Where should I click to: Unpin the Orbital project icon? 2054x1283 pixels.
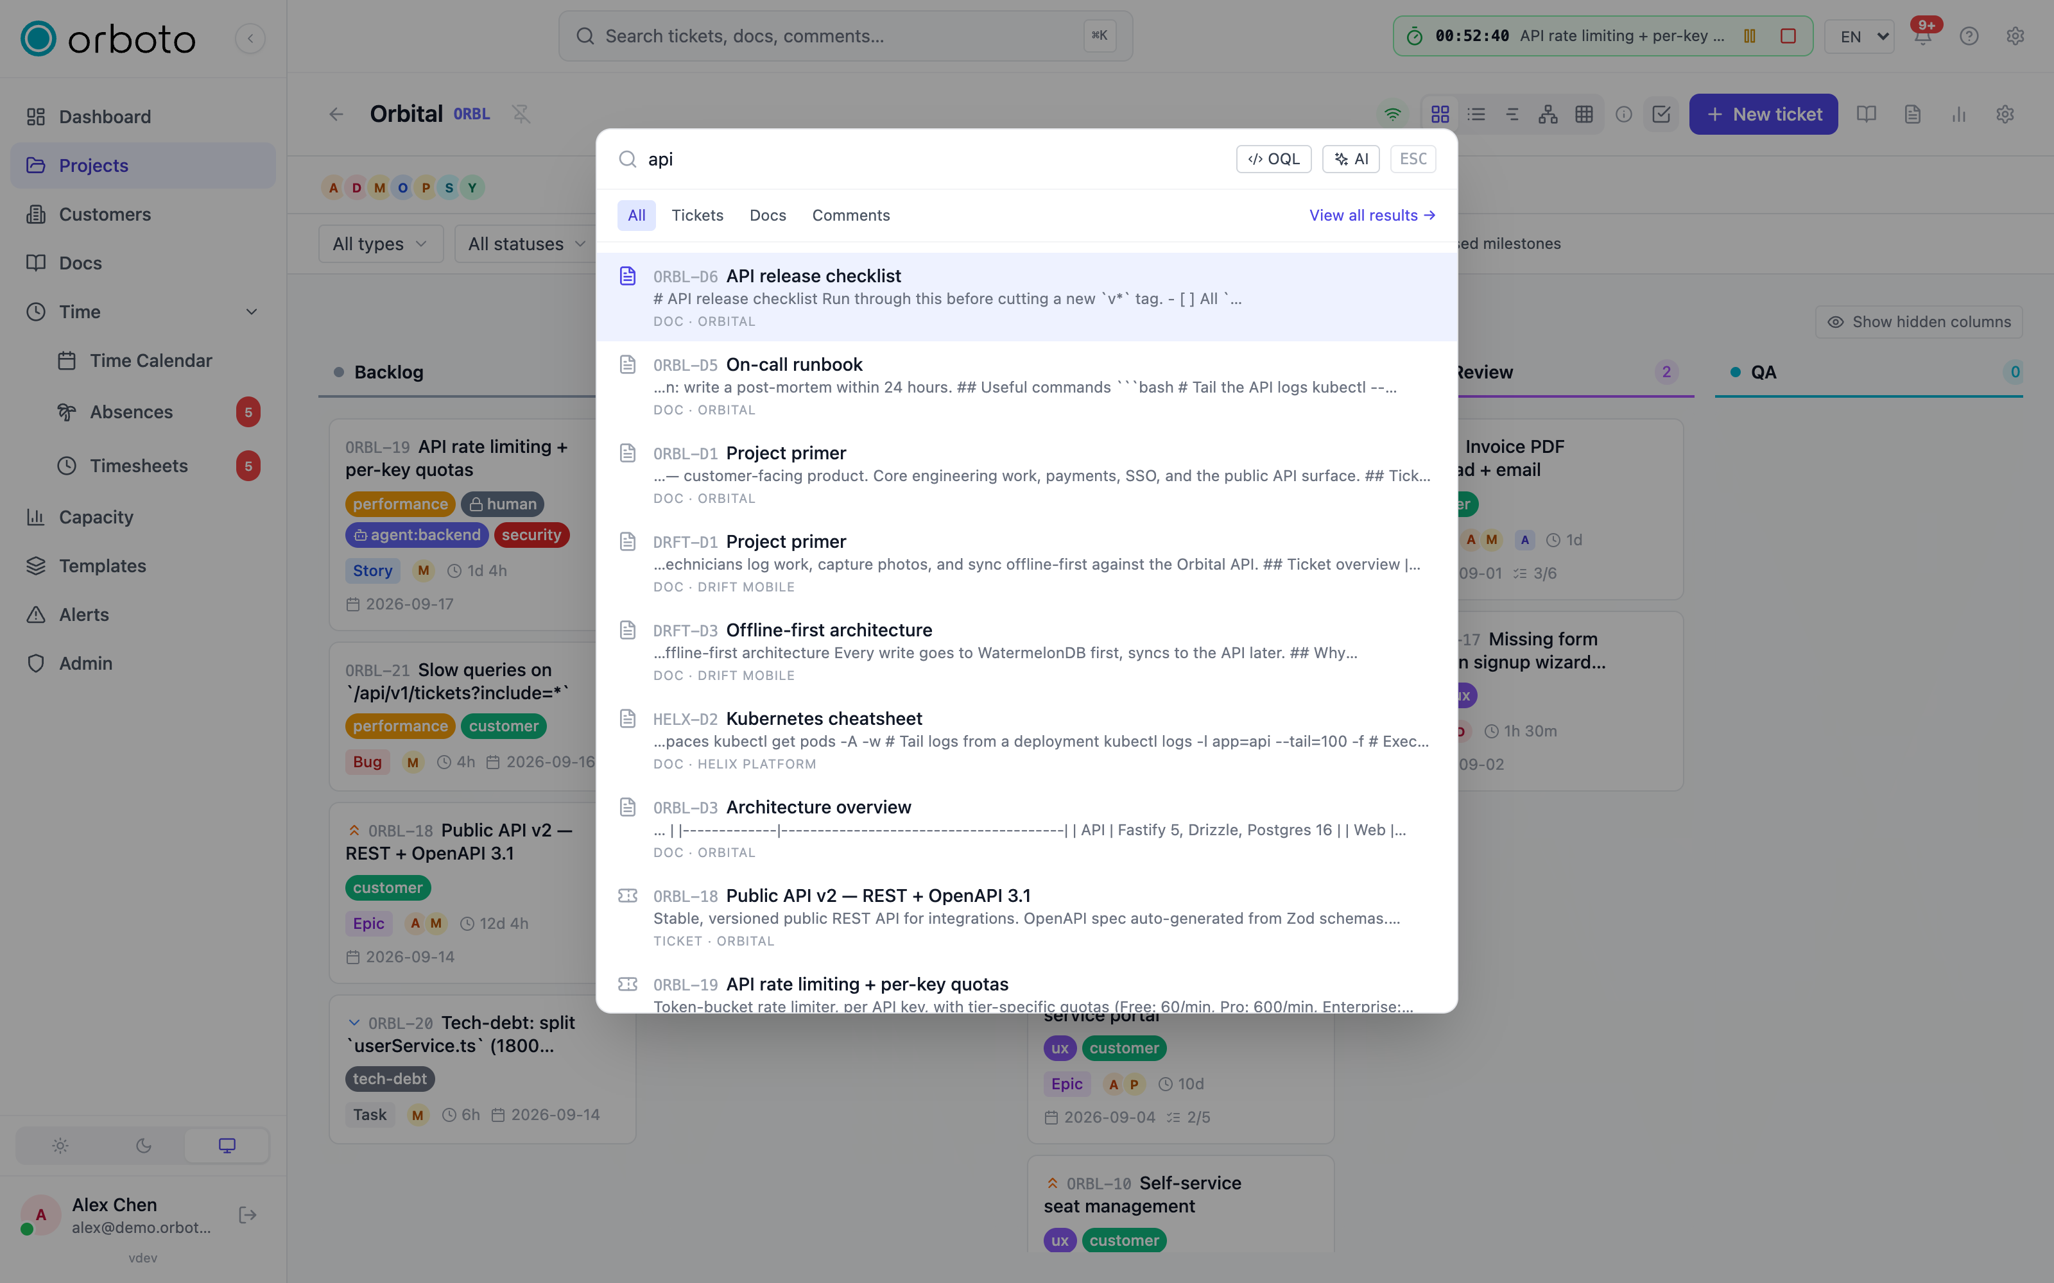point(521,114)
